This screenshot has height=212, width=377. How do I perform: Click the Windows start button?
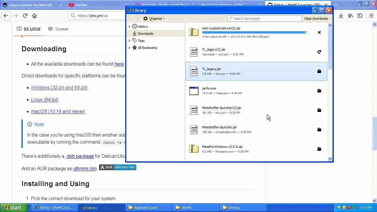tap(14, 208)
